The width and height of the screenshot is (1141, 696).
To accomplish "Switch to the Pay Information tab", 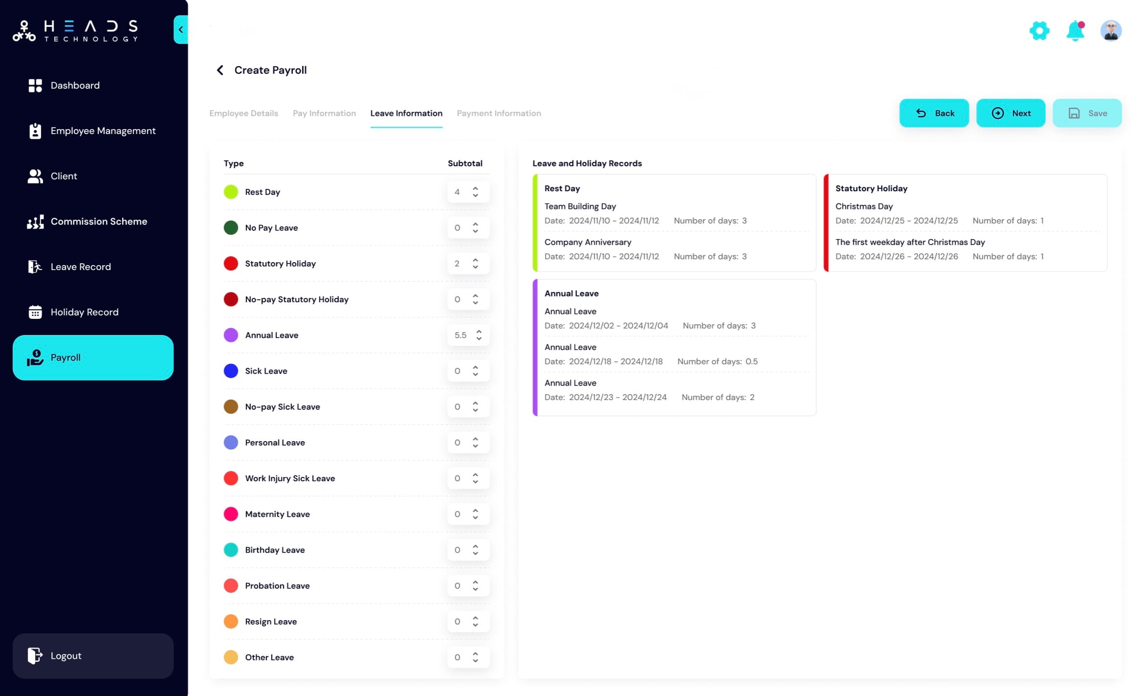I will 324,113.
